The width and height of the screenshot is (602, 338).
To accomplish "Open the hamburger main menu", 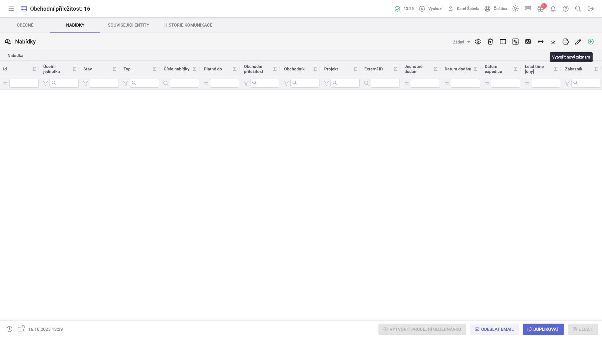I will (x=11, y=9).
